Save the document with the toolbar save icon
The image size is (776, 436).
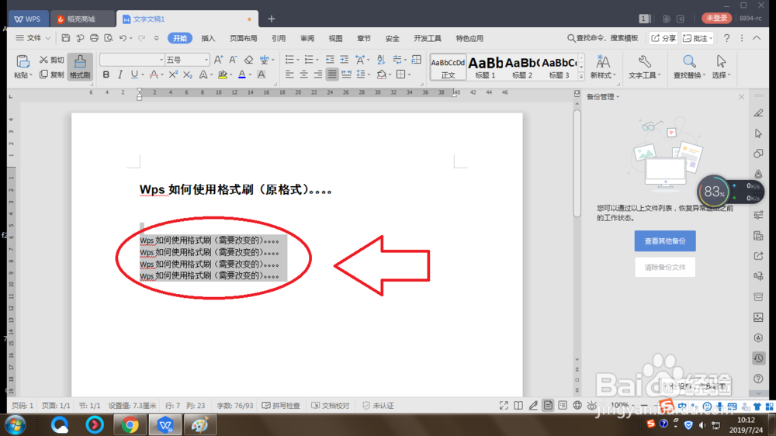tap(66, 38)
